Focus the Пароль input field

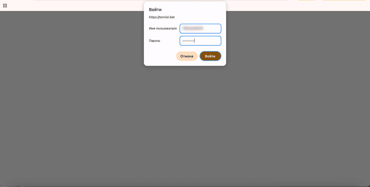click(200, 41)
